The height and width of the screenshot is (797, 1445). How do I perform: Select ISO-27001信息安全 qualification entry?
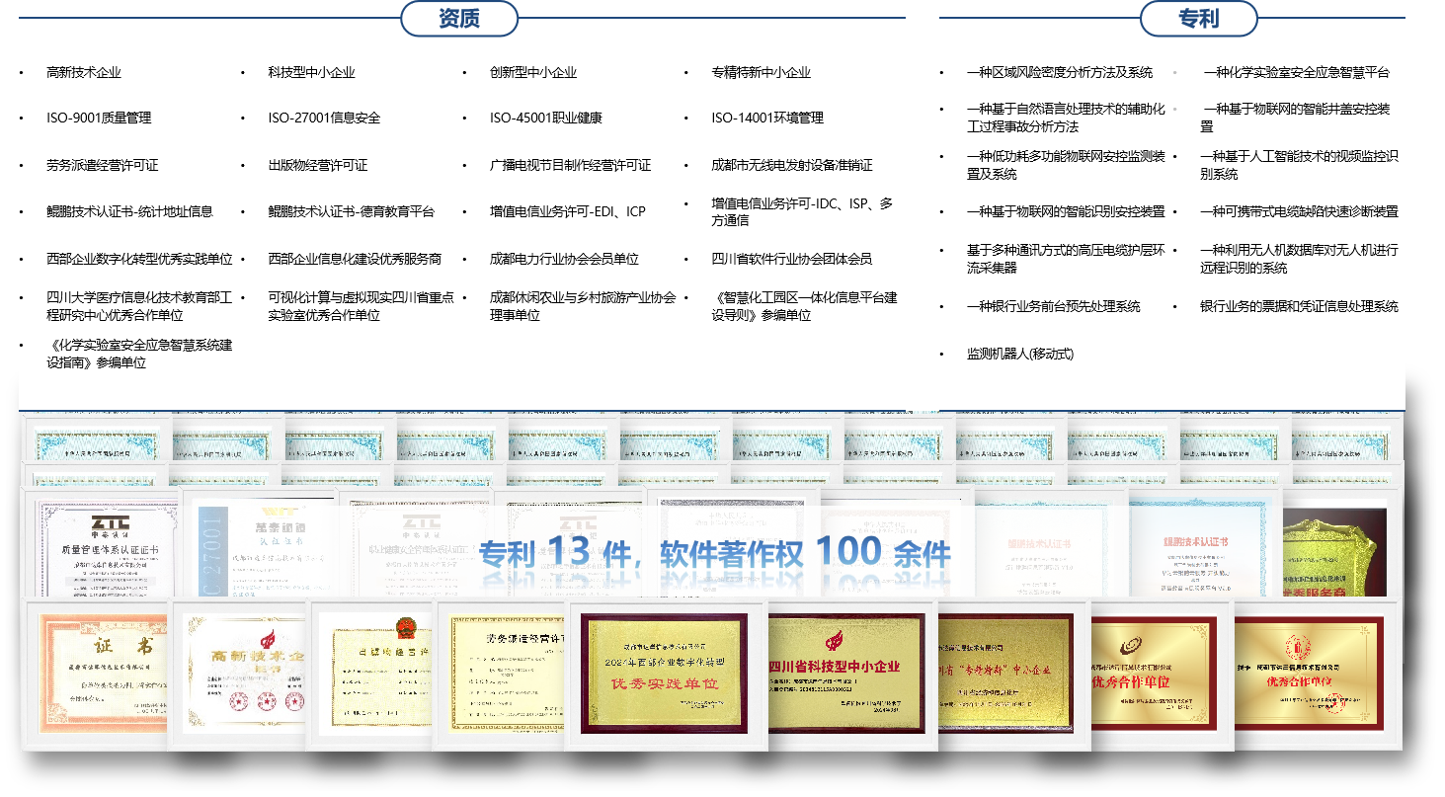324,119
